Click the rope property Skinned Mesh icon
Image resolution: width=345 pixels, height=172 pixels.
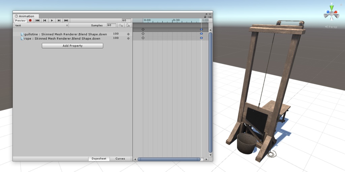pyautogui.click(x=22, y=39)
